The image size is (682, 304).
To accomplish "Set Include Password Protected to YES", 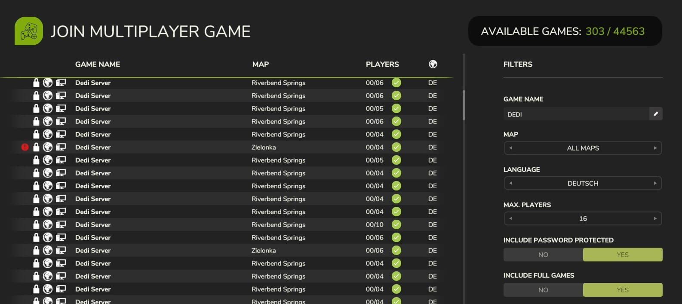I will pyautogui.click(x=623, y=255).
